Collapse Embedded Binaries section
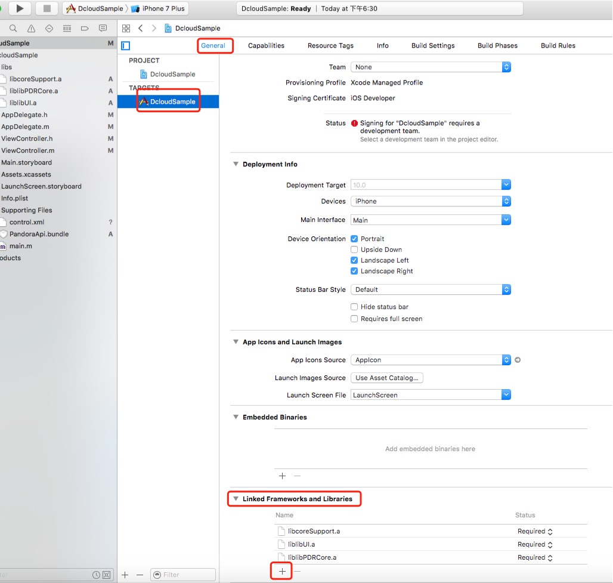Screen dimensions: 613x583 [236, 417]
